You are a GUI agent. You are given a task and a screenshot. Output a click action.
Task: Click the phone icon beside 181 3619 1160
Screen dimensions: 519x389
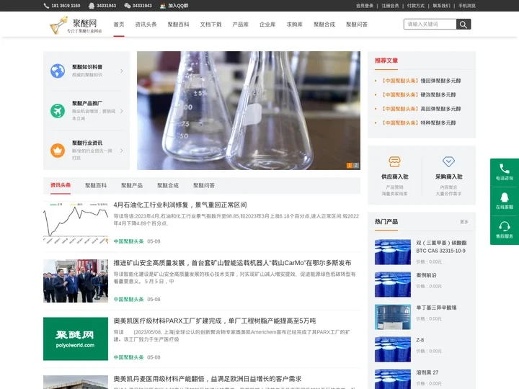coord(46,6)
